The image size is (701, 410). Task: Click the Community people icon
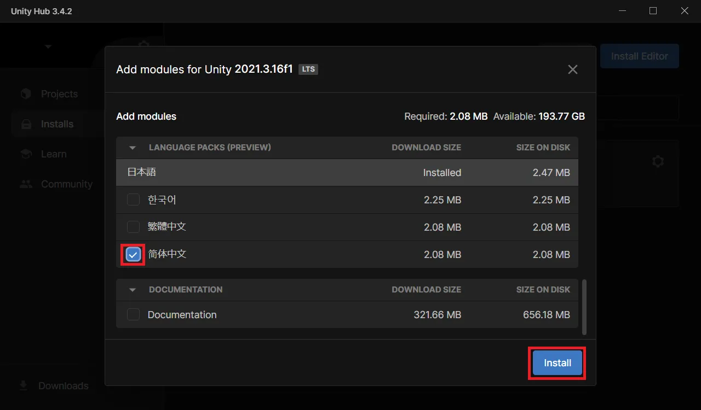pos(26,184)
